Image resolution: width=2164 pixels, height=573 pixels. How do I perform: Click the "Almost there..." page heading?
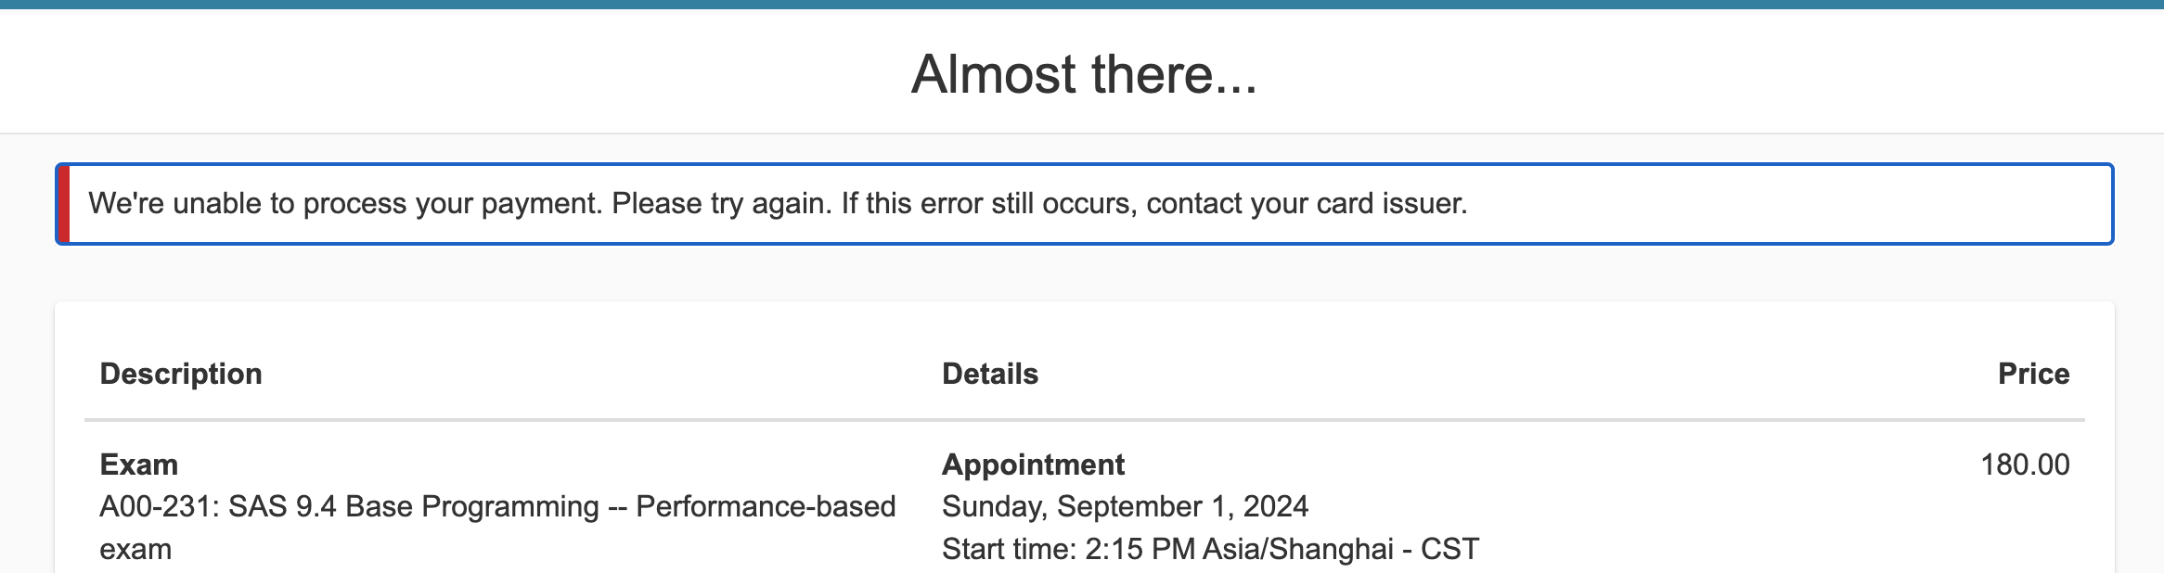(x=1083, y=74)
